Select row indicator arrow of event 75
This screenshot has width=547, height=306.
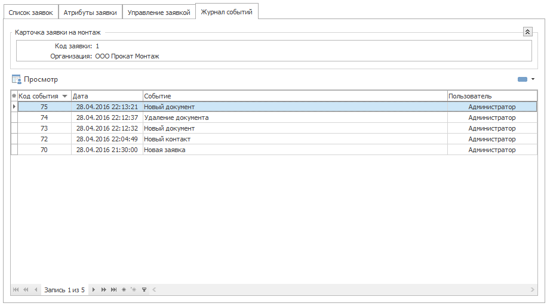tap(14, 107)
